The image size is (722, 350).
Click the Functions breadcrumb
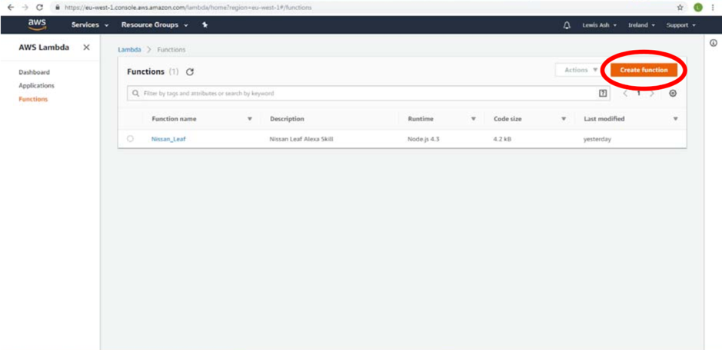pyautogui.click(x=171, y=50)
